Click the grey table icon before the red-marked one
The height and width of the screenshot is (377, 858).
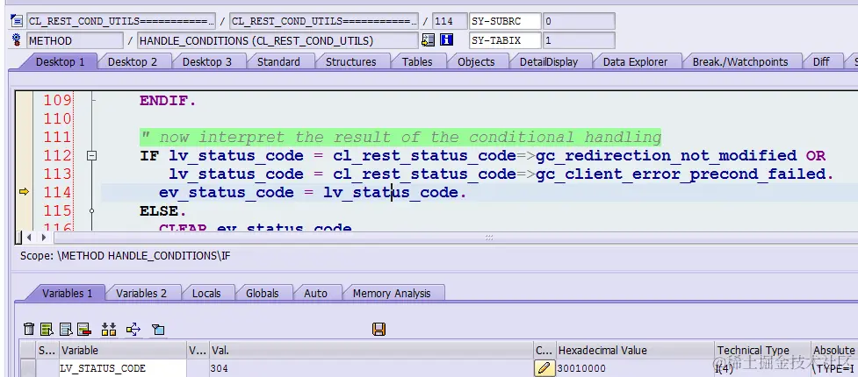point(66,329)
